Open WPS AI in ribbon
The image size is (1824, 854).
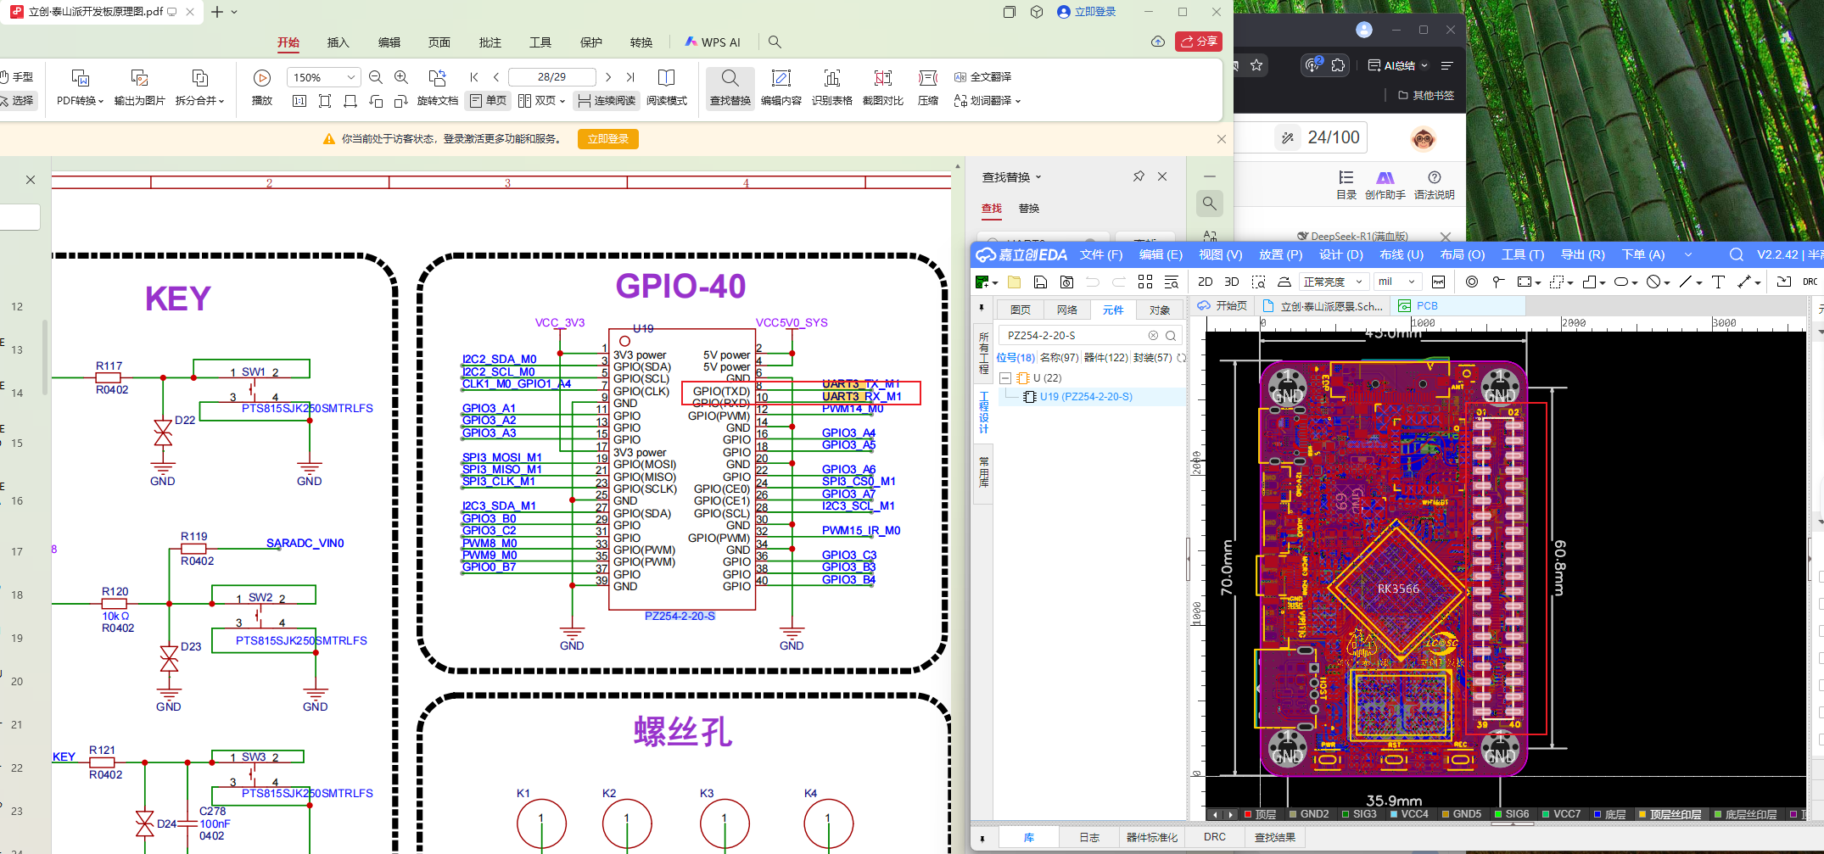(x=713, y=42)
